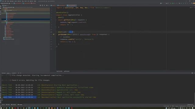
Task: Toggle the Terminal tool window button
Action: (20, 105)
